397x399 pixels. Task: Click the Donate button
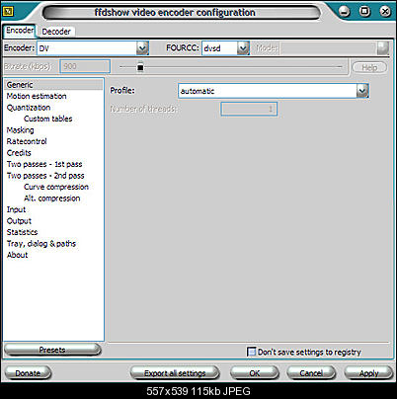tap(28, 373)
